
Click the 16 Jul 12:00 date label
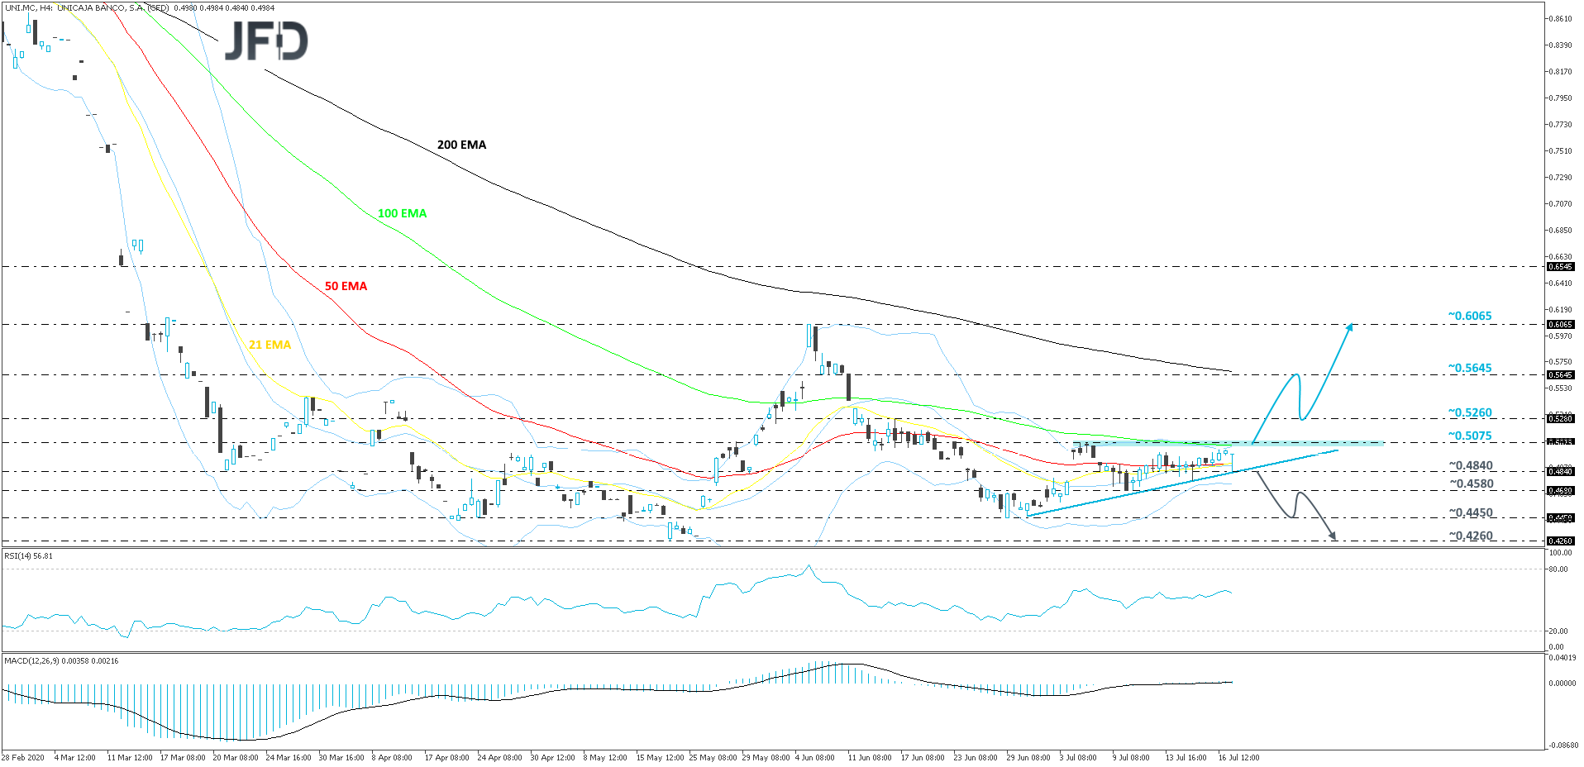(x=1238, y=757)
